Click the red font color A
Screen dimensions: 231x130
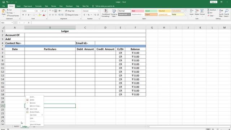tap(44, 15)
